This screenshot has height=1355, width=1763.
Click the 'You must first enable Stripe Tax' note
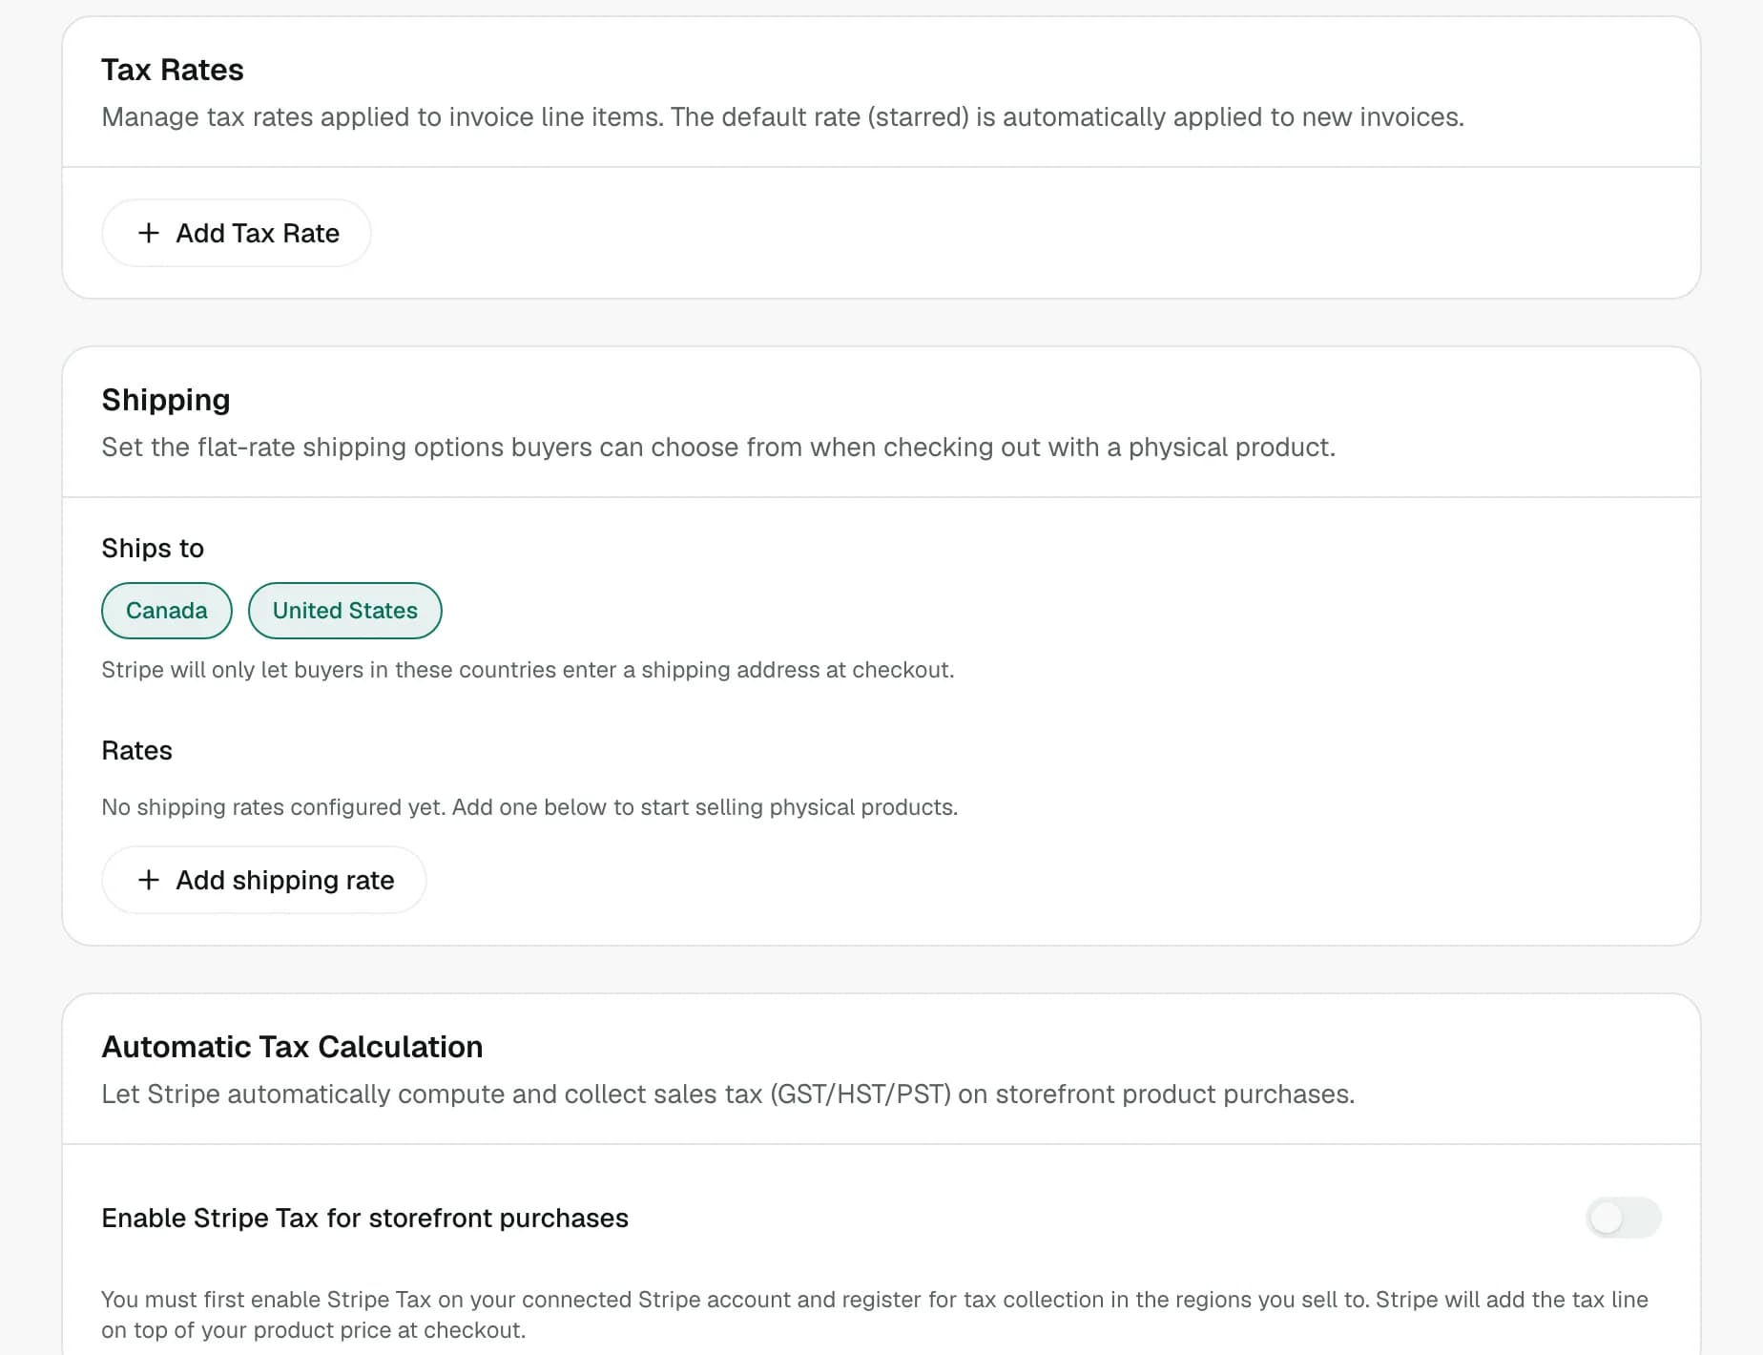point(875,1315)
